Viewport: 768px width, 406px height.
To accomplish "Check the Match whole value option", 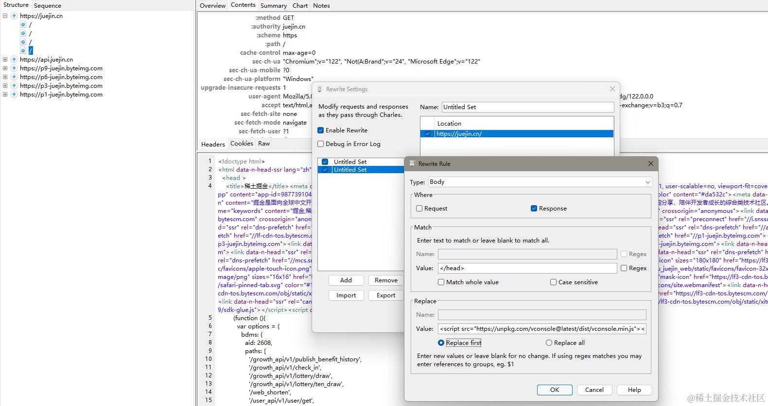I will tap(441, 282).
